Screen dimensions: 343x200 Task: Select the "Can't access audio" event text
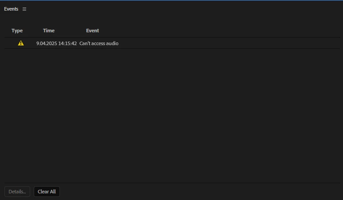tap(99, 43)
